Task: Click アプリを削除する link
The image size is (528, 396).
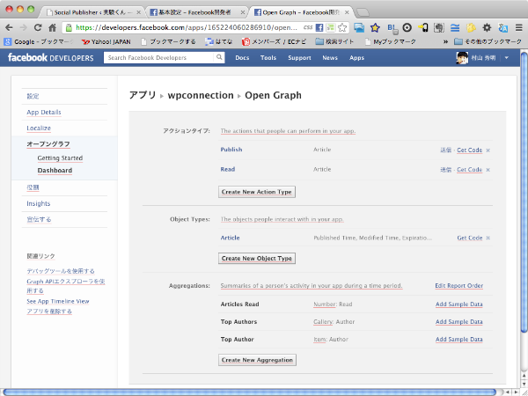Action: 49,312
